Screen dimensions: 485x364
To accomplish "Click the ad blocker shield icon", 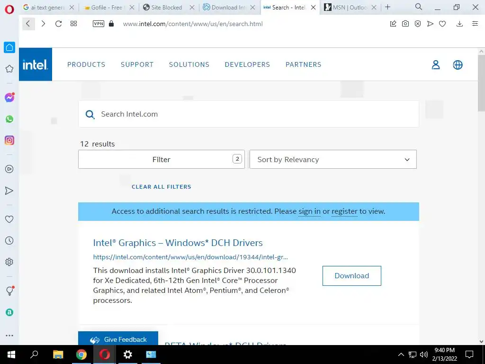I will tap(418, 24).
